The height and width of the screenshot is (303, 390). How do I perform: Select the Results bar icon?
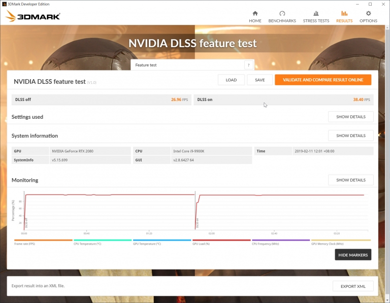point(344,13)
